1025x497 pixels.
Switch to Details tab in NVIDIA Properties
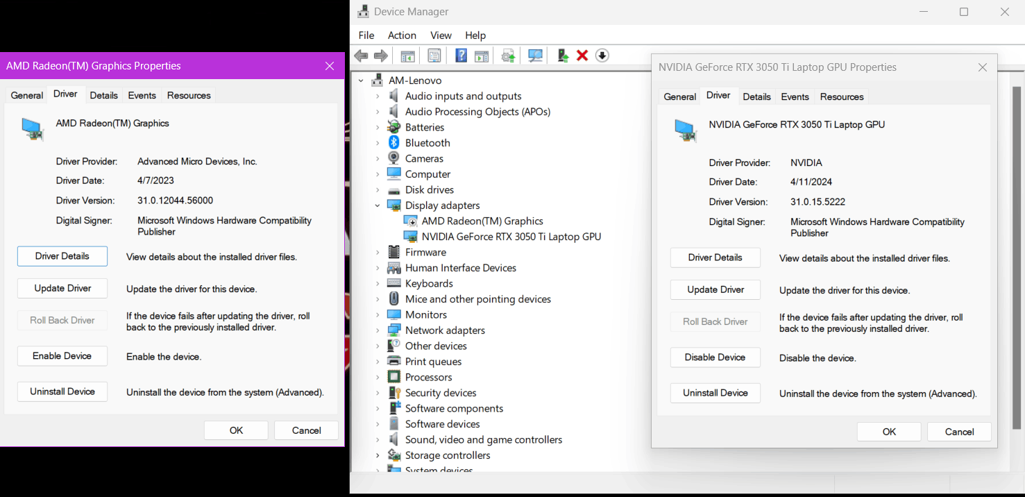756,96
